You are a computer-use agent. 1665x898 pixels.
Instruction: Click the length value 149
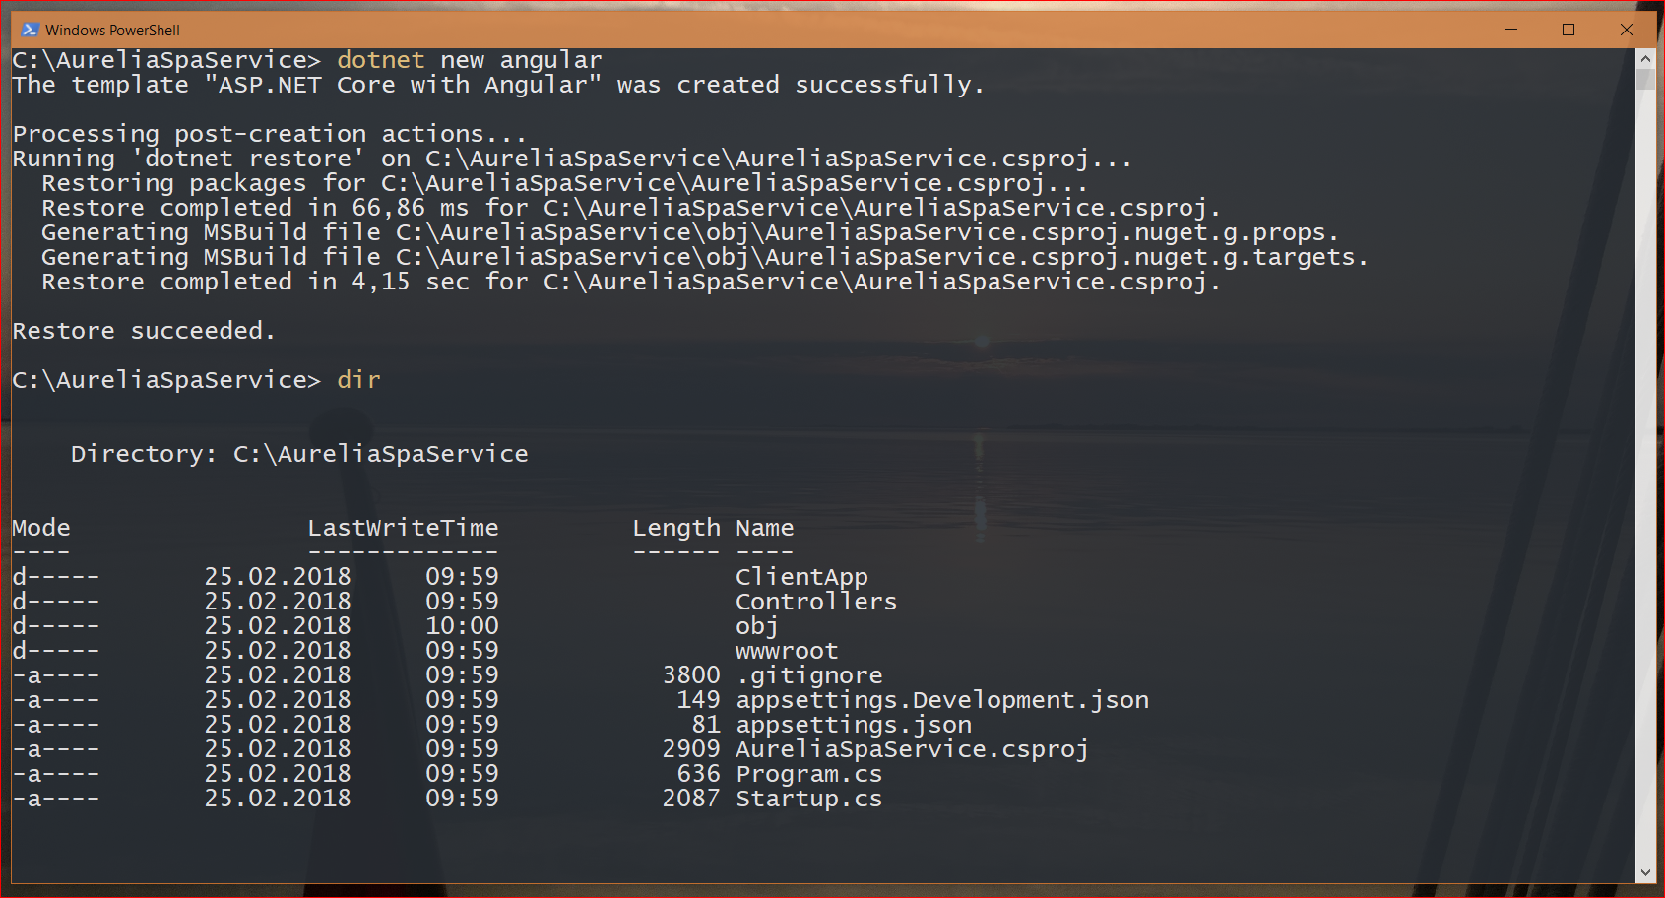(698, 700)
